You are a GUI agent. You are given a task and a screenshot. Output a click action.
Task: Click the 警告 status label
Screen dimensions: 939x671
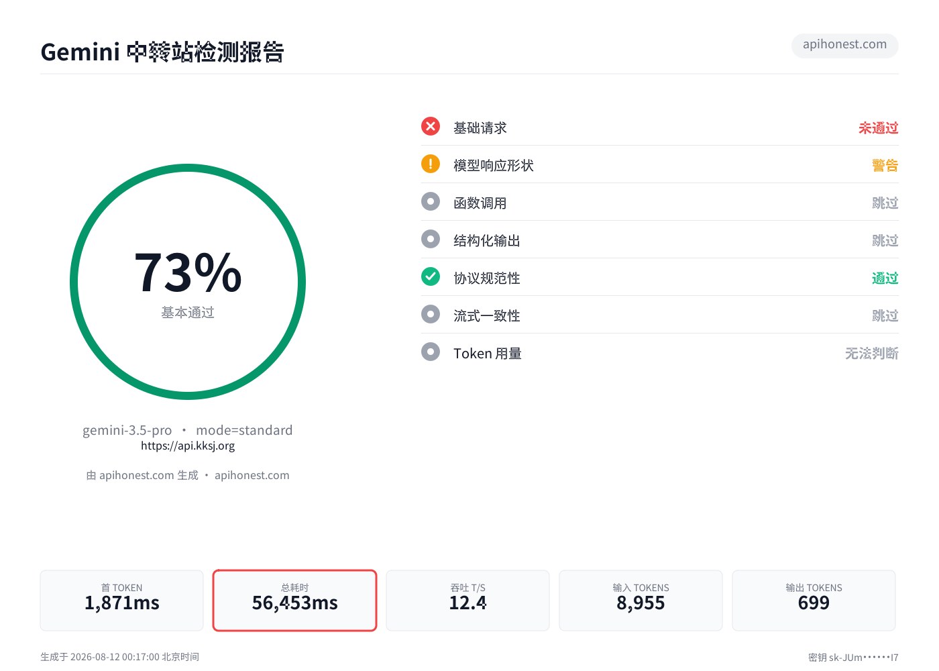click(x=885, y=165)
